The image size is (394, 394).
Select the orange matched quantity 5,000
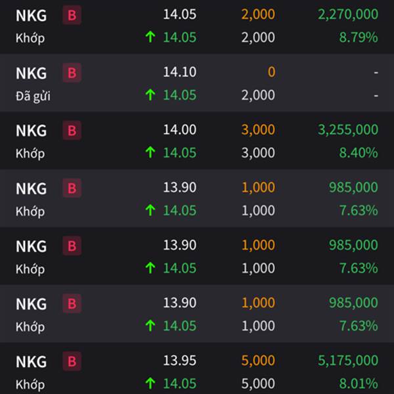(x=258, y=361)
